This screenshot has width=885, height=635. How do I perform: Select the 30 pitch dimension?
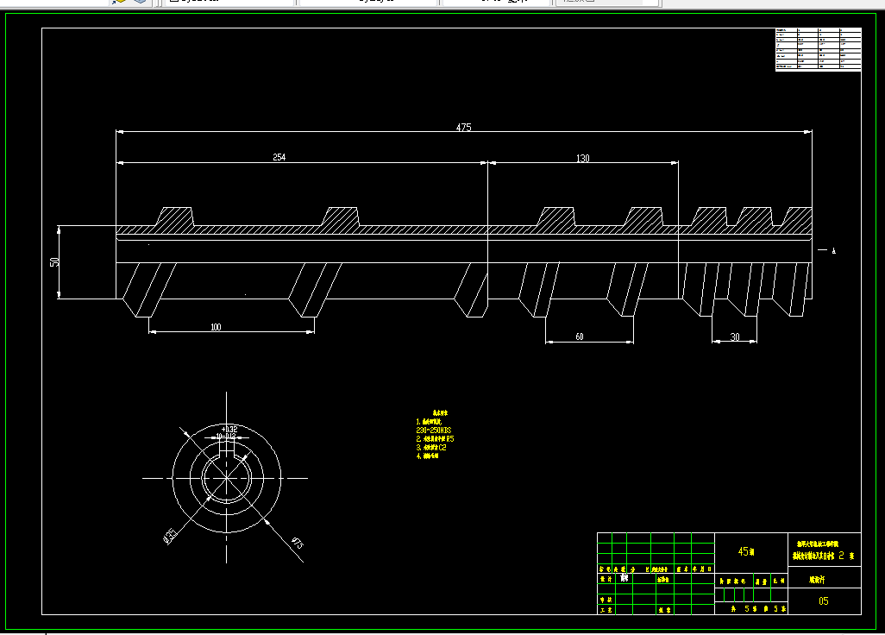(x=734, y=336)
